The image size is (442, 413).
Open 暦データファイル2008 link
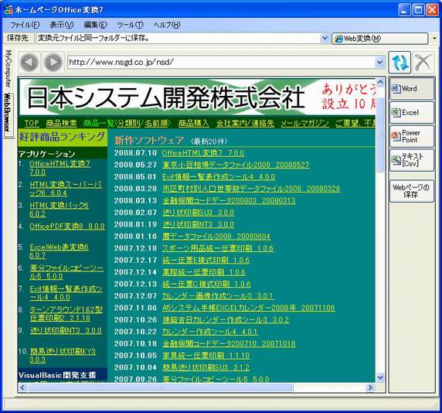point(216,236)
